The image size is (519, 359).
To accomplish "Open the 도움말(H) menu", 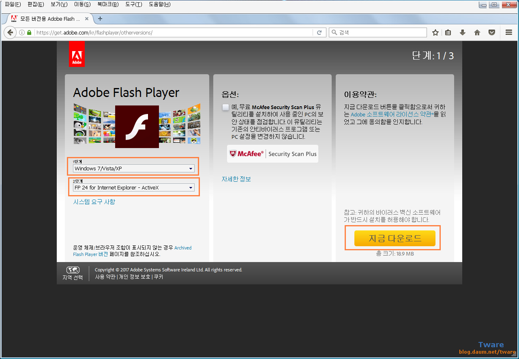I will (159, 4).
